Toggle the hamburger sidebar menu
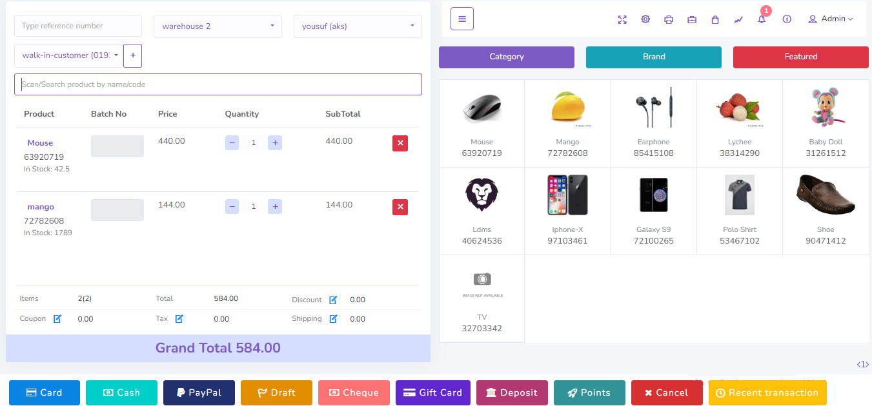The width and height of the screenshot is (872, 406). 462,19
